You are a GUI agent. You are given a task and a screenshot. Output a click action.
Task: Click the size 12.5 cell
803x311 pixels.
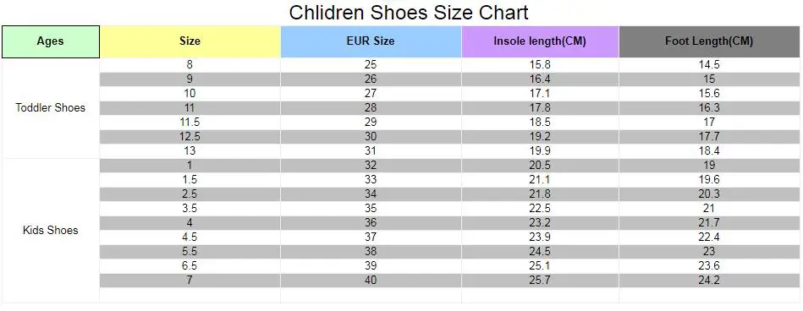click(190, 137)
